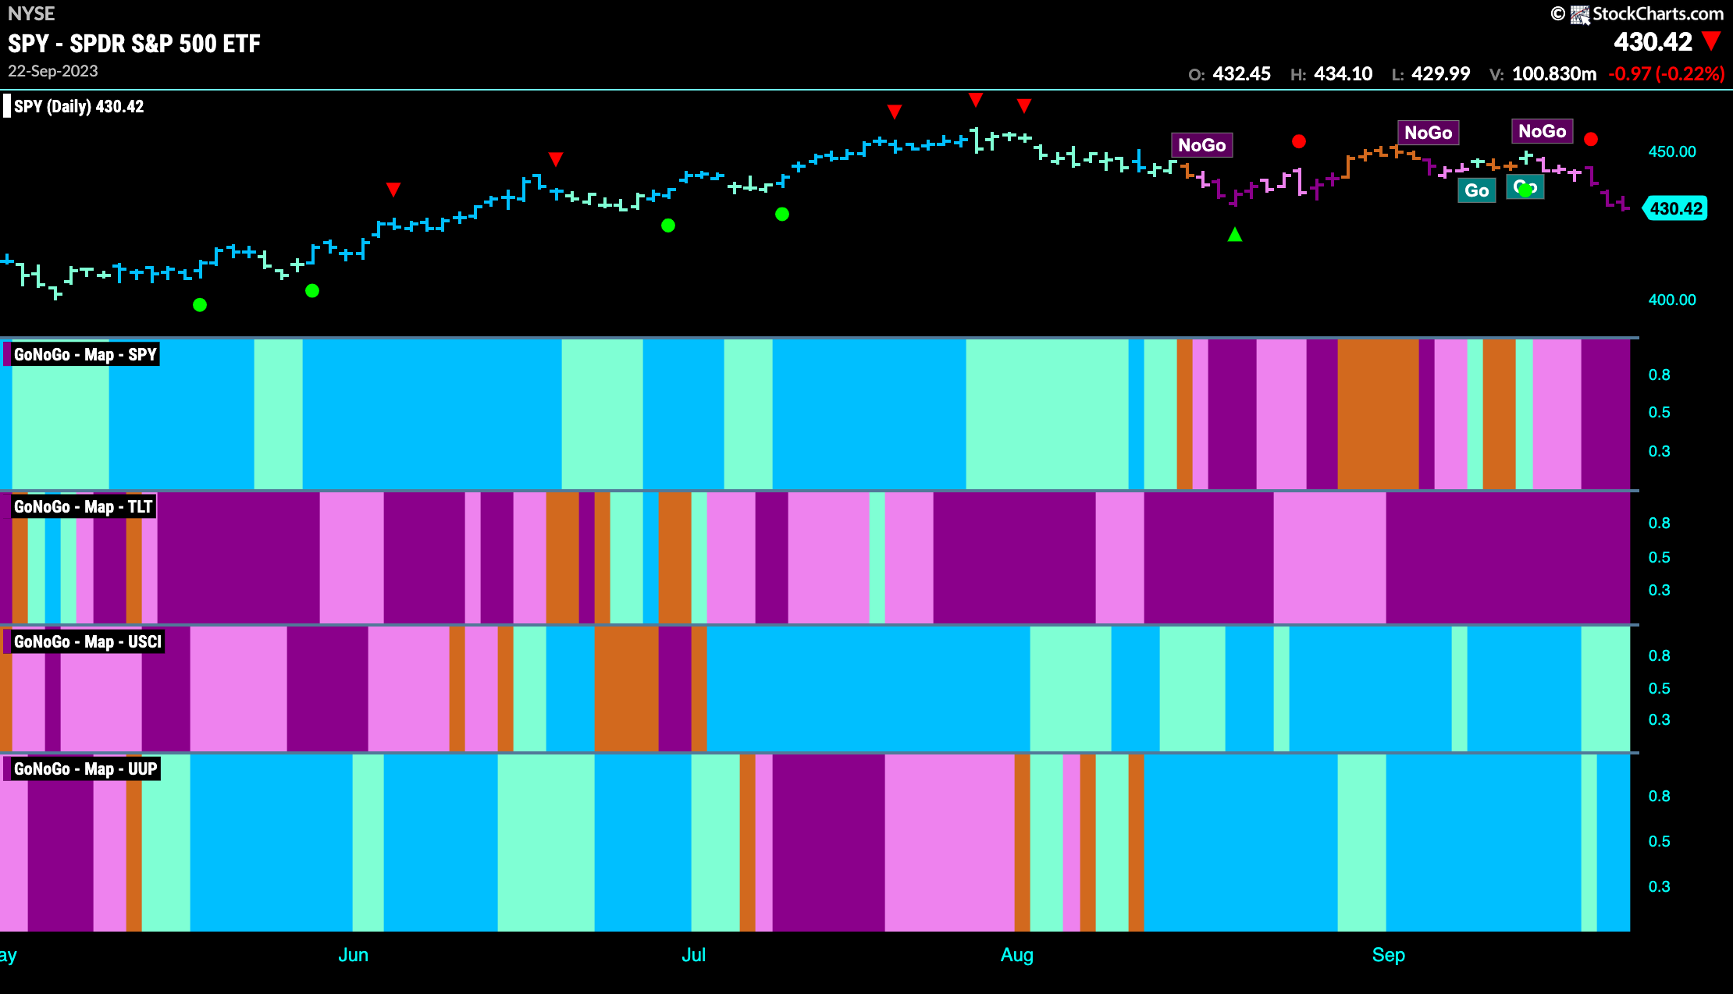Click the red dot in late August

(1299, 141)
